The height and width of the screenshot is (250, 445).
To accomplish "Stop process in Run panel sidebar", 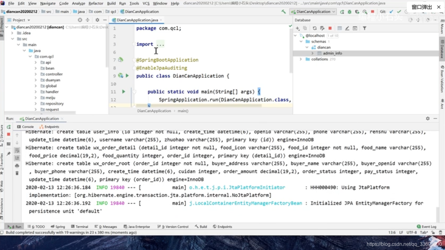I will point(9,135).
